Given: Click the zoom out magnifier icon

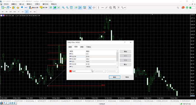Looking at the screenshot, I should [x=67, y=8].
